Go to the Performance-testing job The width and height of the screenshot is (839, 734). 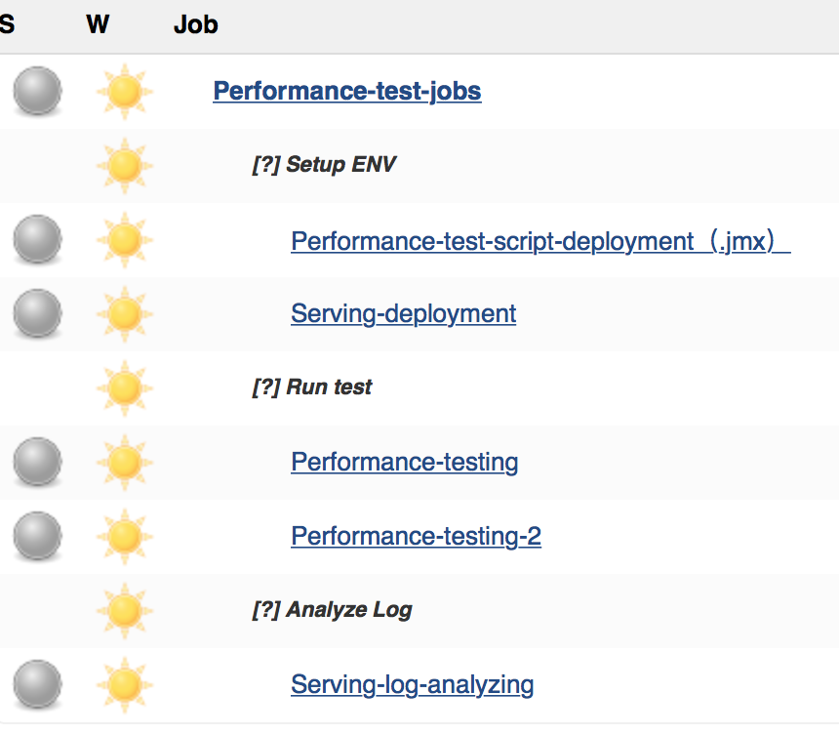405,462
